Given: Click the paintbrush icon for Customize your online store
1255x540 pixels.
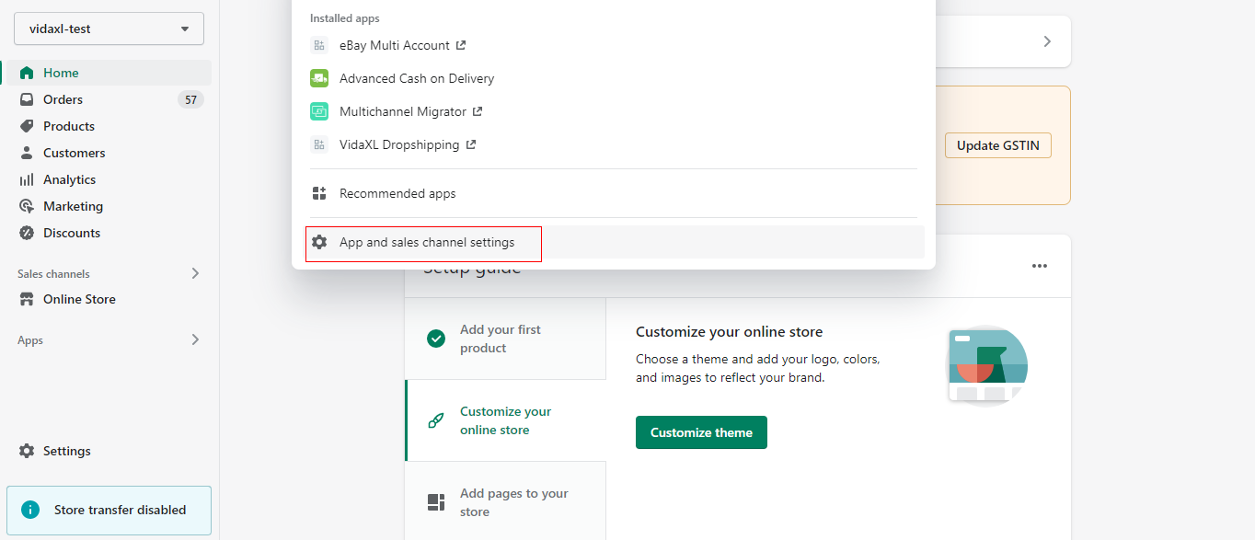Looking at the screenshot, I should (436, 420).
